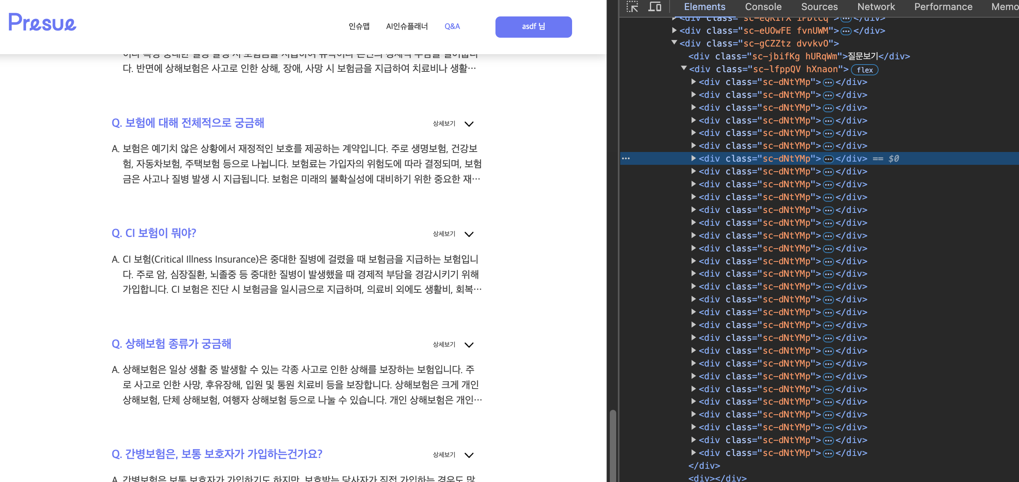
Task: Switch to the Console tab
Action: [x=763, y=7]
